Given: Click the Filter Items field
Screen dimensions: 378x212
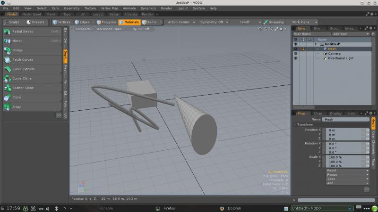Looking at the screenshot, I should 311,34.
